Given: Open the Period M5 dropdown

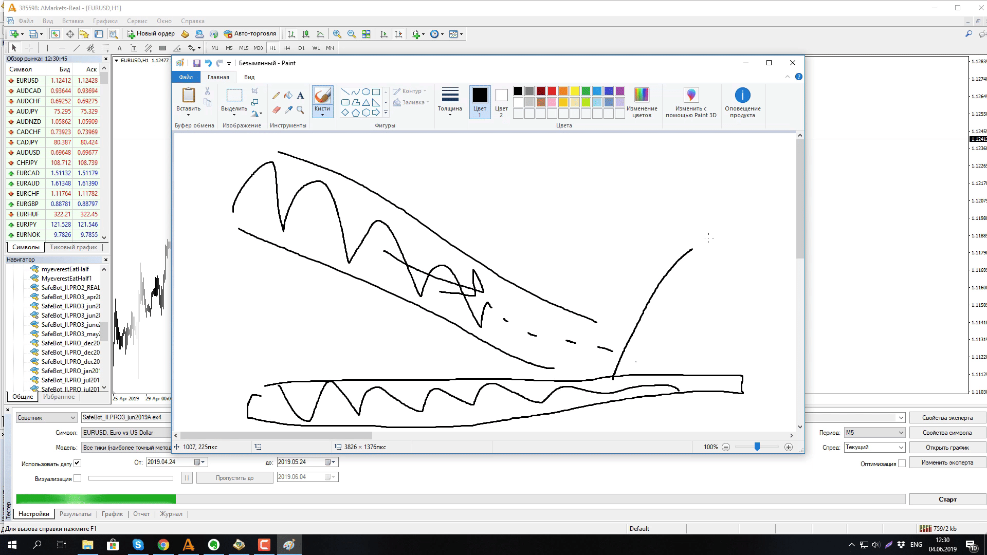Looking at the screenshot, I should pos(874,433).
